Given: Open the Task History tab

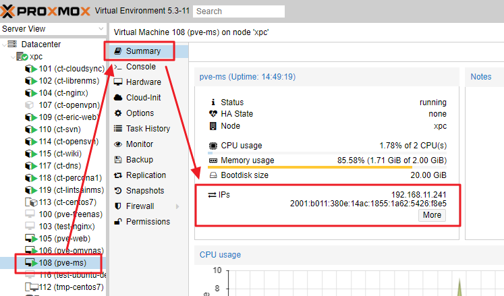Looking at the screenshot, I should point(149,129).
